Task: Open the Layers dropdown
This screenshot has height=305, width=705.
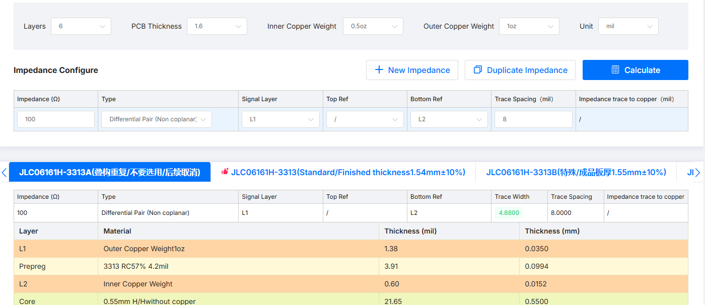Action: click(x=81, y=26)
